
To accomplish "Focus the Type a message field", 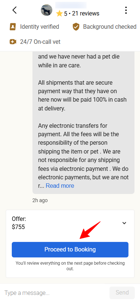I will (x=55, y=293).
